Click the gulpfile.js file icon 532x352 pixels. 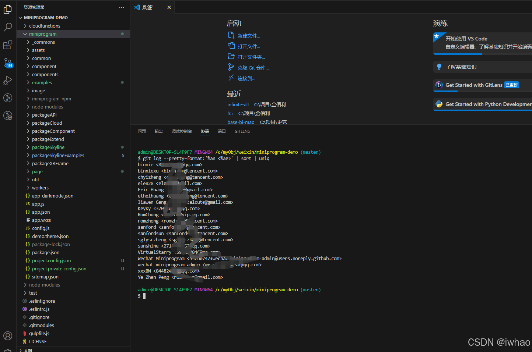(x=25, y=333)
